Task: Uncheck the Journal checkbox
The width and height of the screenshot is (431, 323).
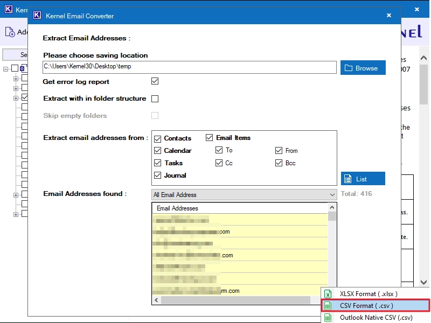Action: click(157, 175)
